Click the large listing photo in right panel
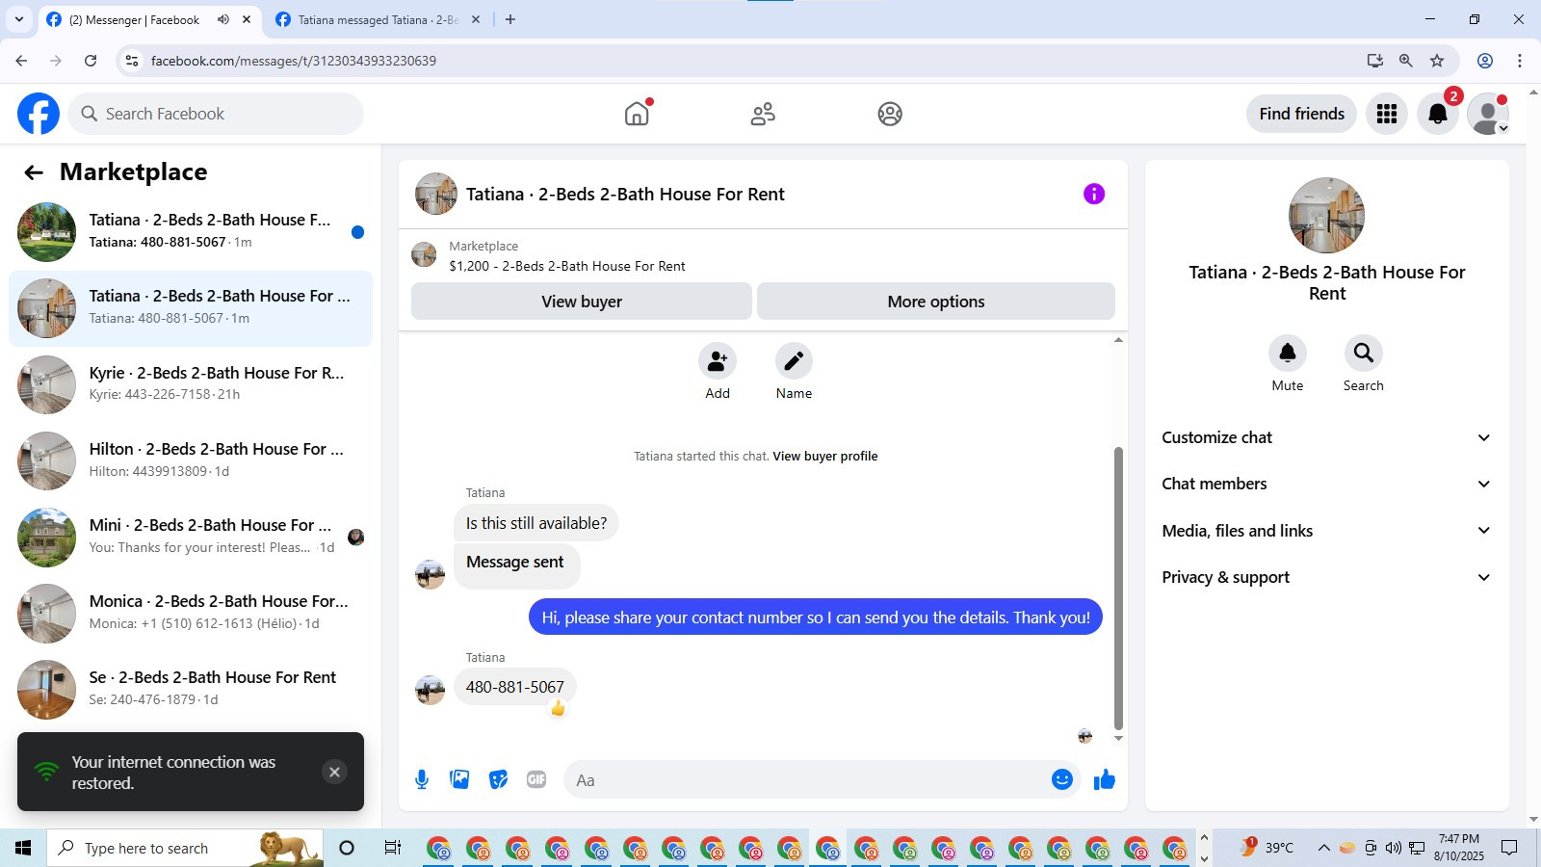The height and width of the screenshot is (867, 1541). coord(1327,216)
